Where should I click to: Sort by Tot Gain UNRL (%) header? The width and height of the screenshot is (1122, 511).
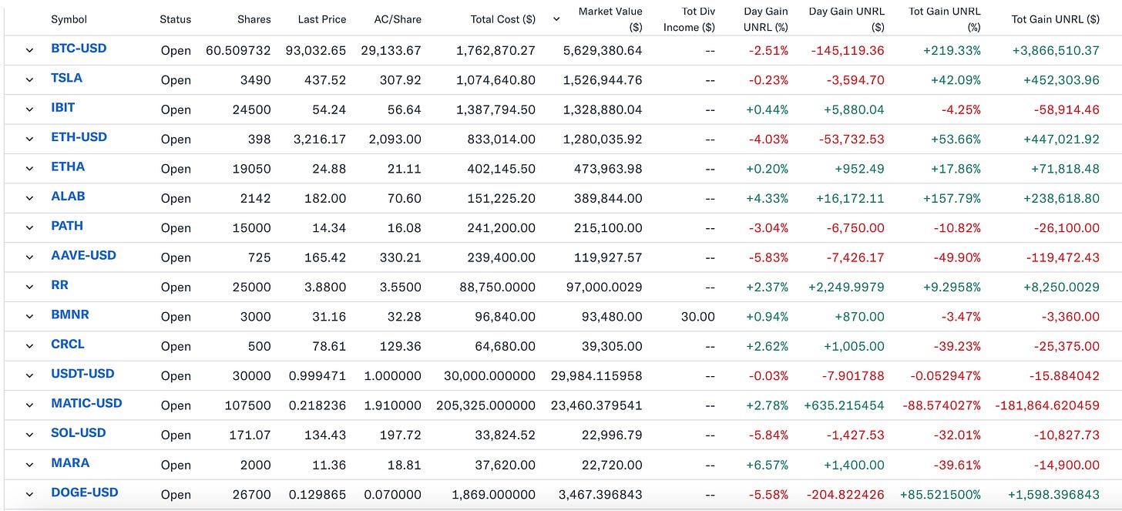(945, 19)
